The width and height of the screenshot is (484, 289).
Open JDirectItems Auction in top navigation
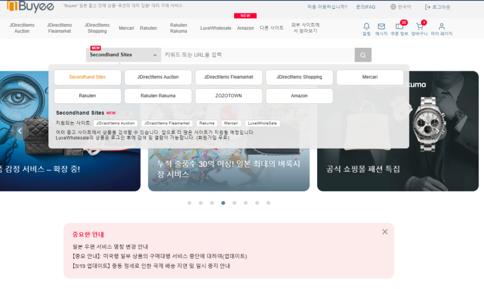click(22, 28)
